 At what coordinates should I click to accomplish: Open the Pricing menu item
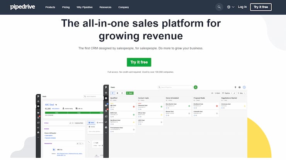click(x=66, y=7)
